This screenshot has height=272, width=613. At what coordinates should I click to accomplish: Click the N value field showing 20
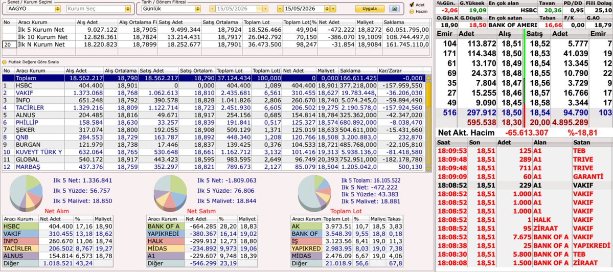click(x=9, y=44)
